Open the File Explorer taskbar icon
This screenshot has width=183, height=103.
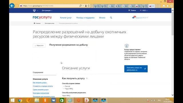(37, 100)
